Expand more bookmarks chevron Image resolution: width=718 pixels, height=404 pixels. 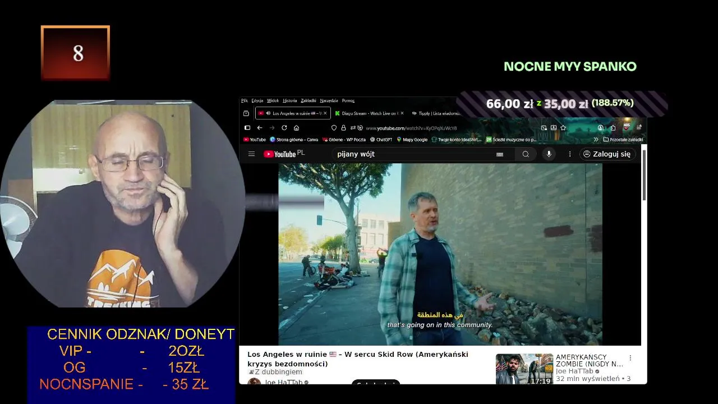tap(596, 140)
